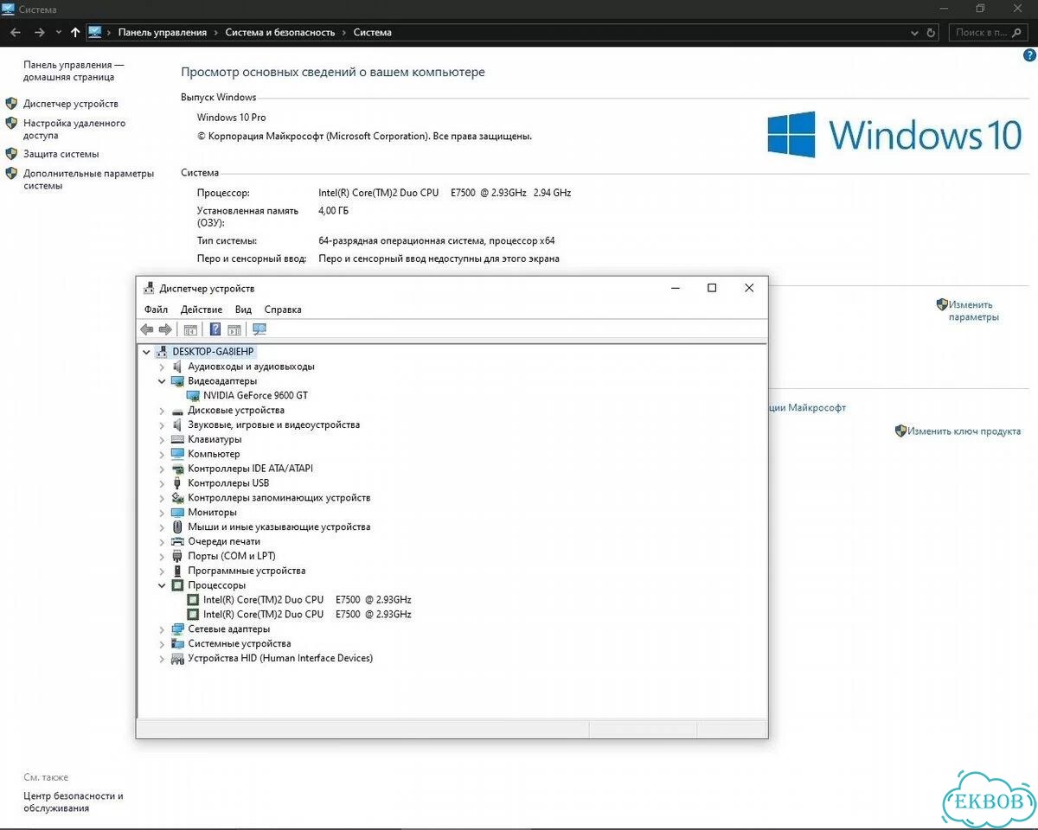Click the Сетевые адаптеры network icon

point(177,629)
